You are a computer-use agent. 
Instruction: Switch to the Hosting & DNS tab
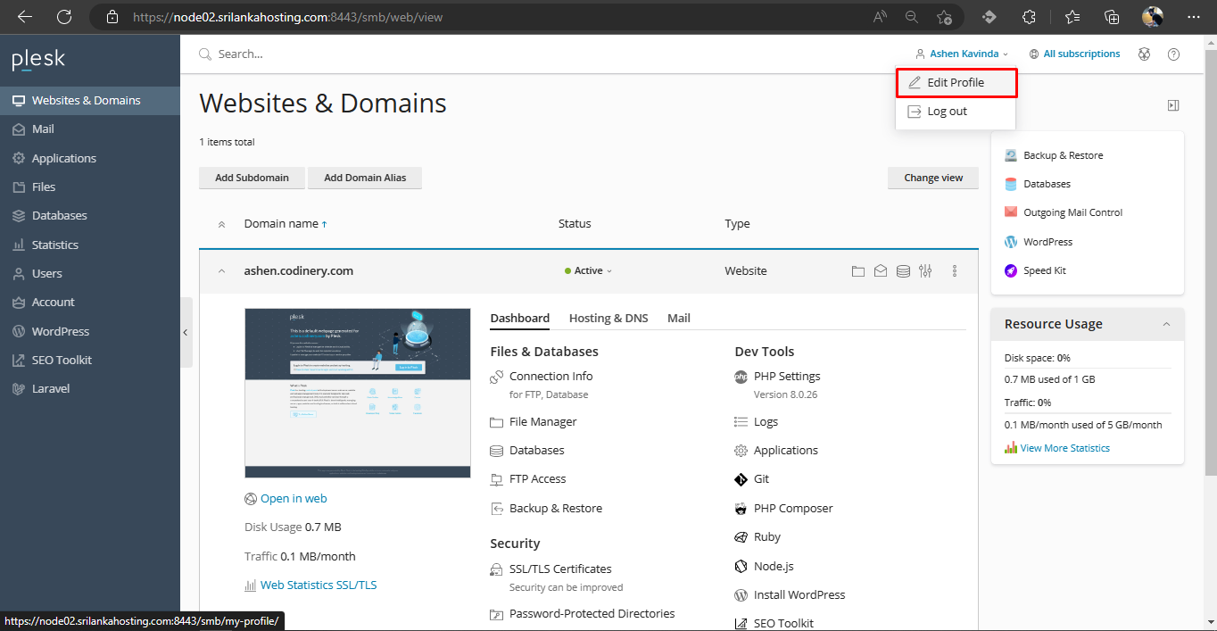click(608, 318)
